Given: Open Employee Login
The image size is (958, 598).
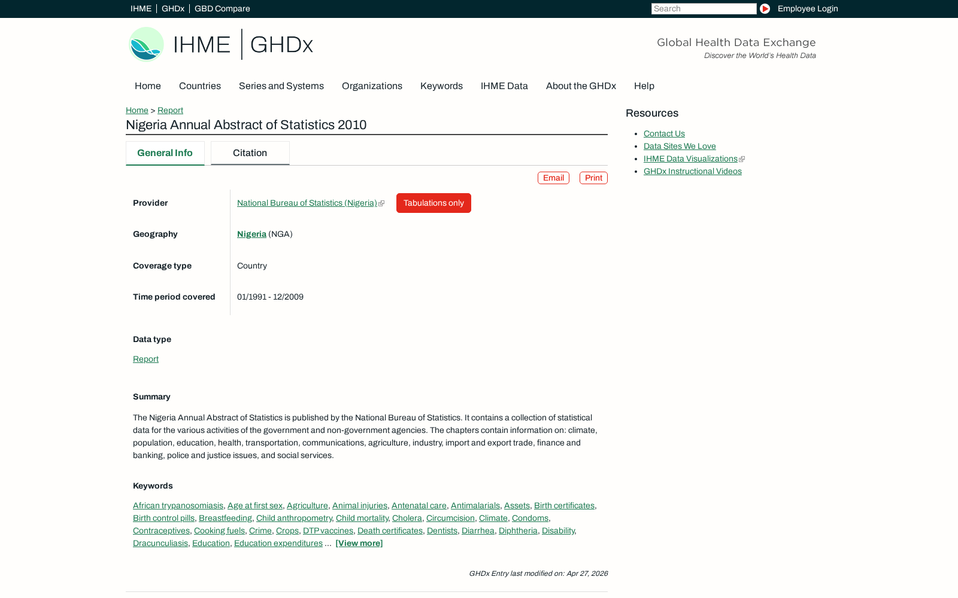Looking at the screenshot, I should click(808, 8).
